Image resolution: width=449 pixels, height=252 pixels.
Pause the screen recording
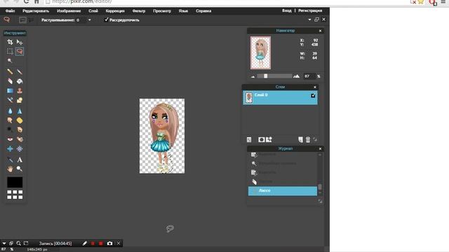pos(93,244)
